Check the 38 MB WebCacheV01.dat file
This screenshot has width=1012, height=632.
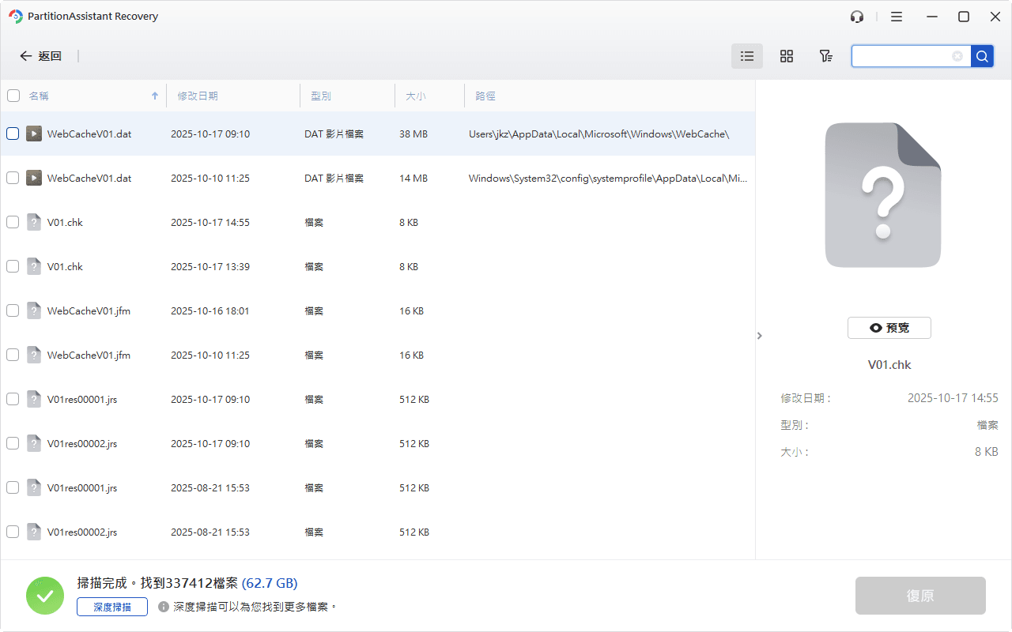tap(13, 134)
